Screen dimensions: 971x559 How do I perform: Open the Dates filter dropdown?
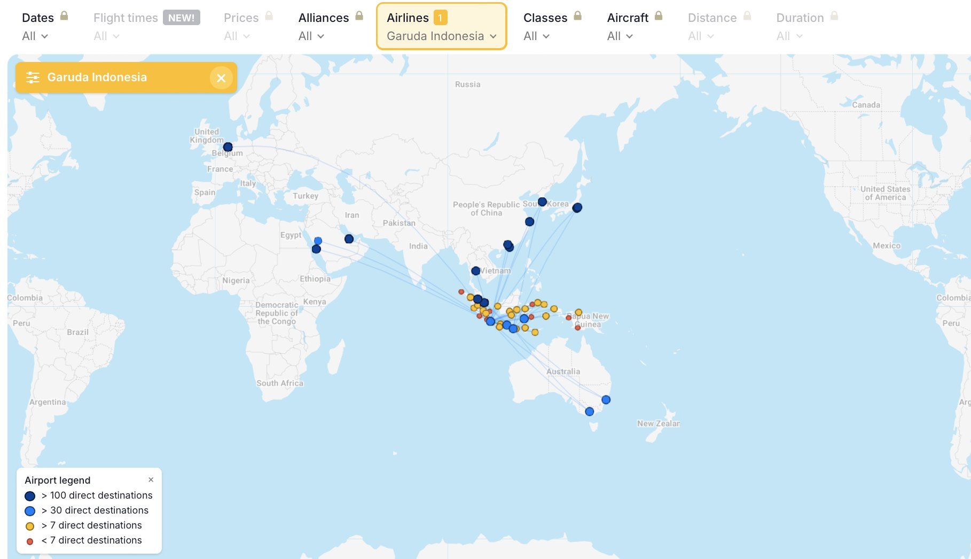[35, 36]
